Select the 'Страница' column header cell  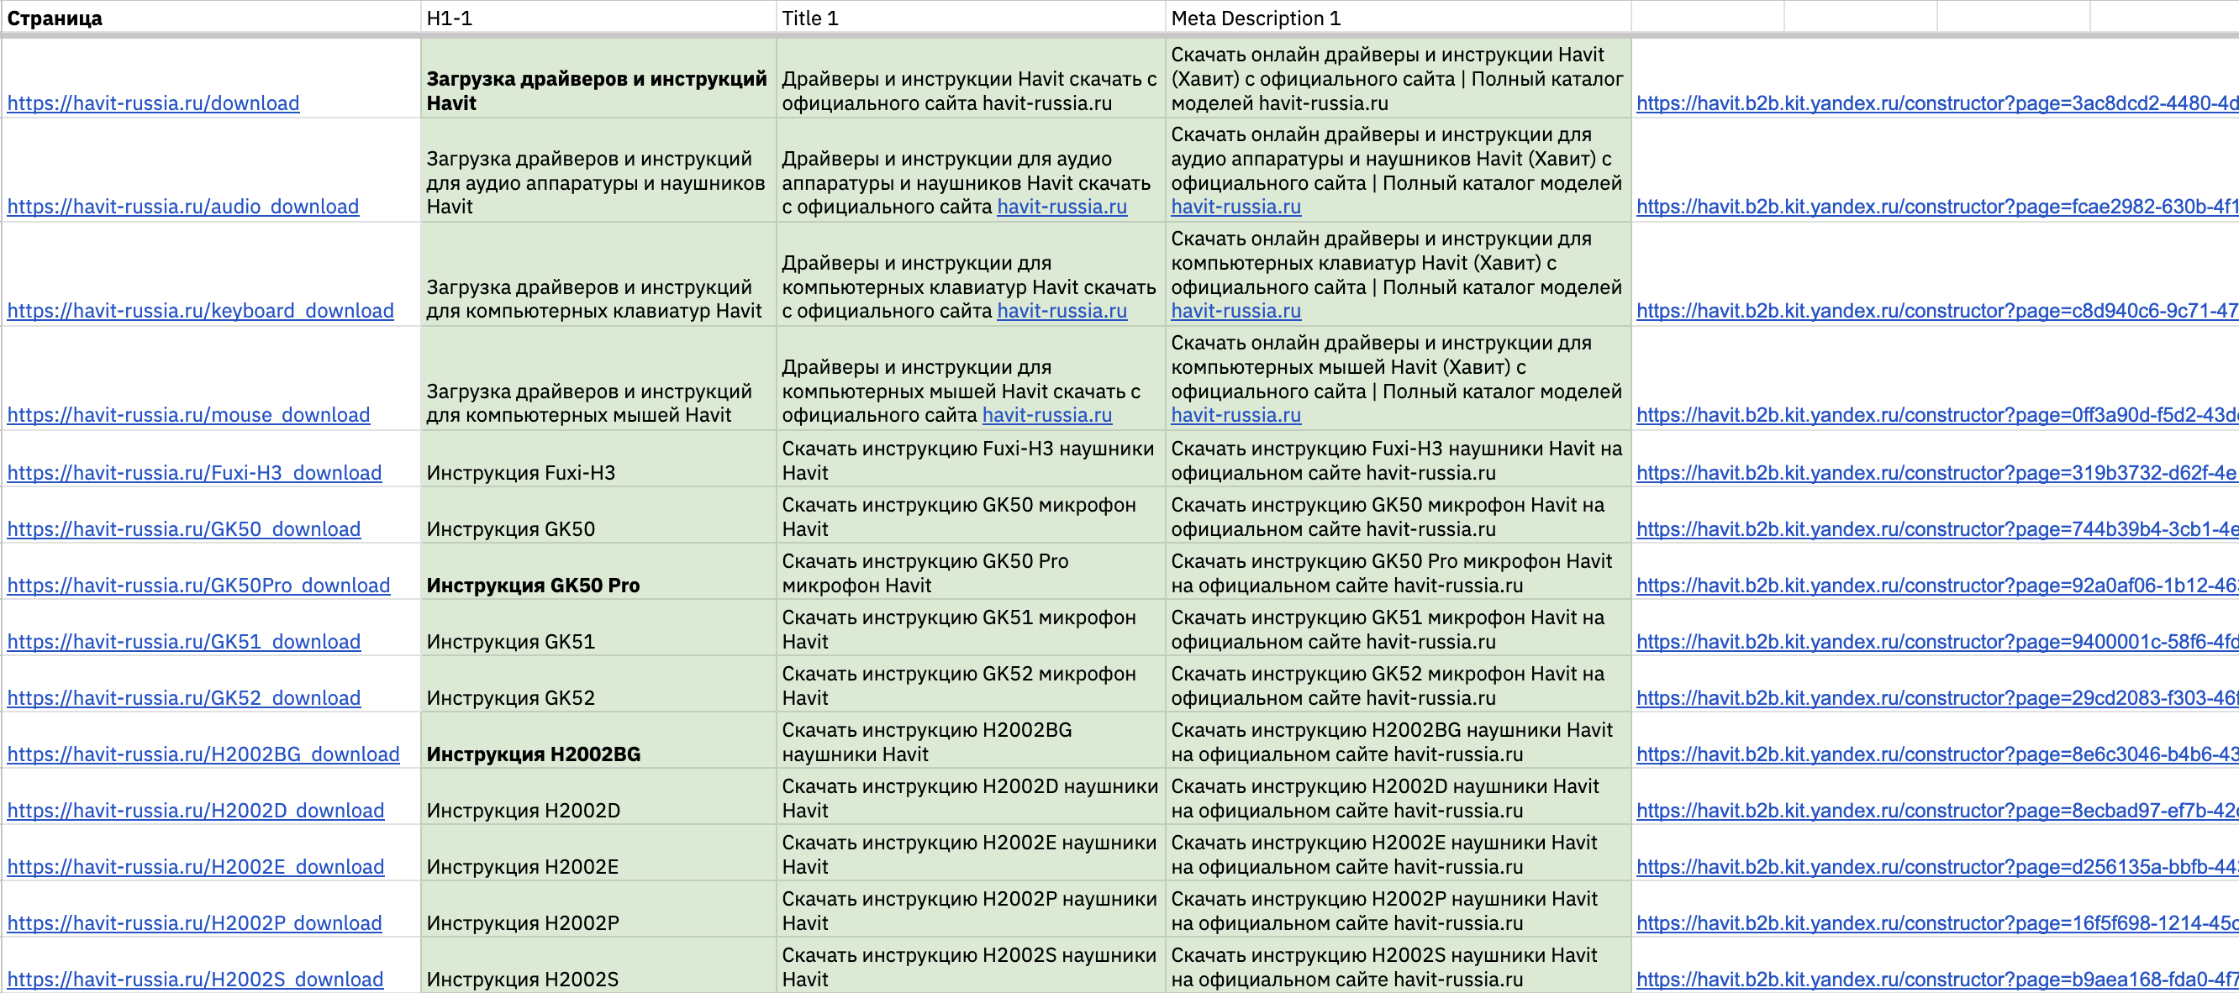(x=211, y=18)
